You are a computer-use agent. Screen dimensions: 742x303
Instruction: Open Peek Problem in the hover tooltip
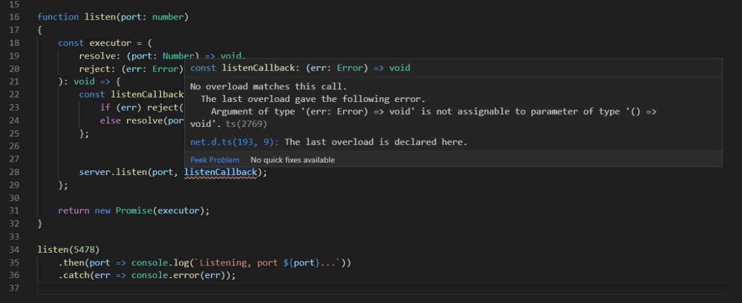(214, 160)
